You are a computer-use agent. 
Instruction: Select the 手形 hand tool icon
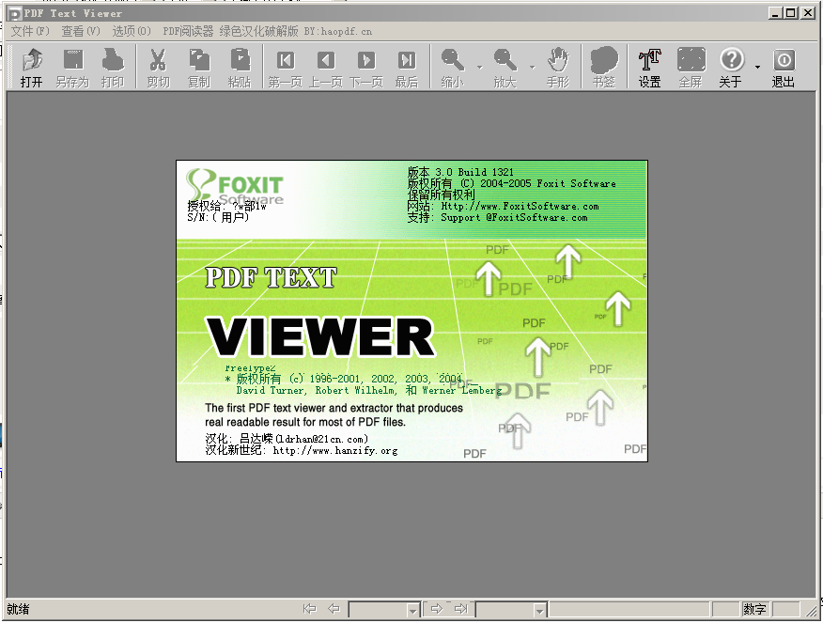pos(557,67)
